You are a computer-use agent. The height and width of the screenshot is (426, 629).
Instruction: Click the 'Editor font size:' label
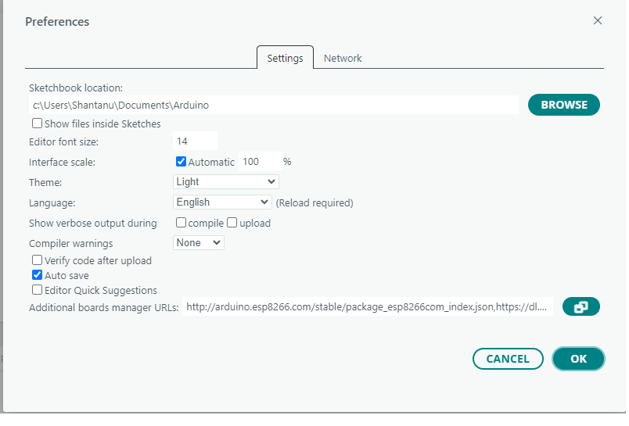coord(64,141)
